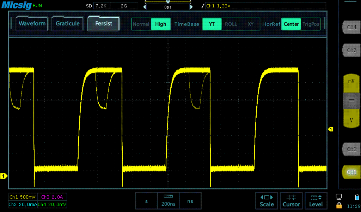
Task: Open the 7.2K memory depth setting
Action: [x=101, y=6]
